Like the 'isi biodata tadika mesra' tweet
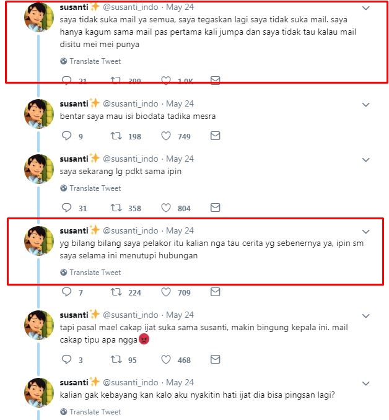The height and width of the screenshot is (420, 389). (x=166, y=136)
